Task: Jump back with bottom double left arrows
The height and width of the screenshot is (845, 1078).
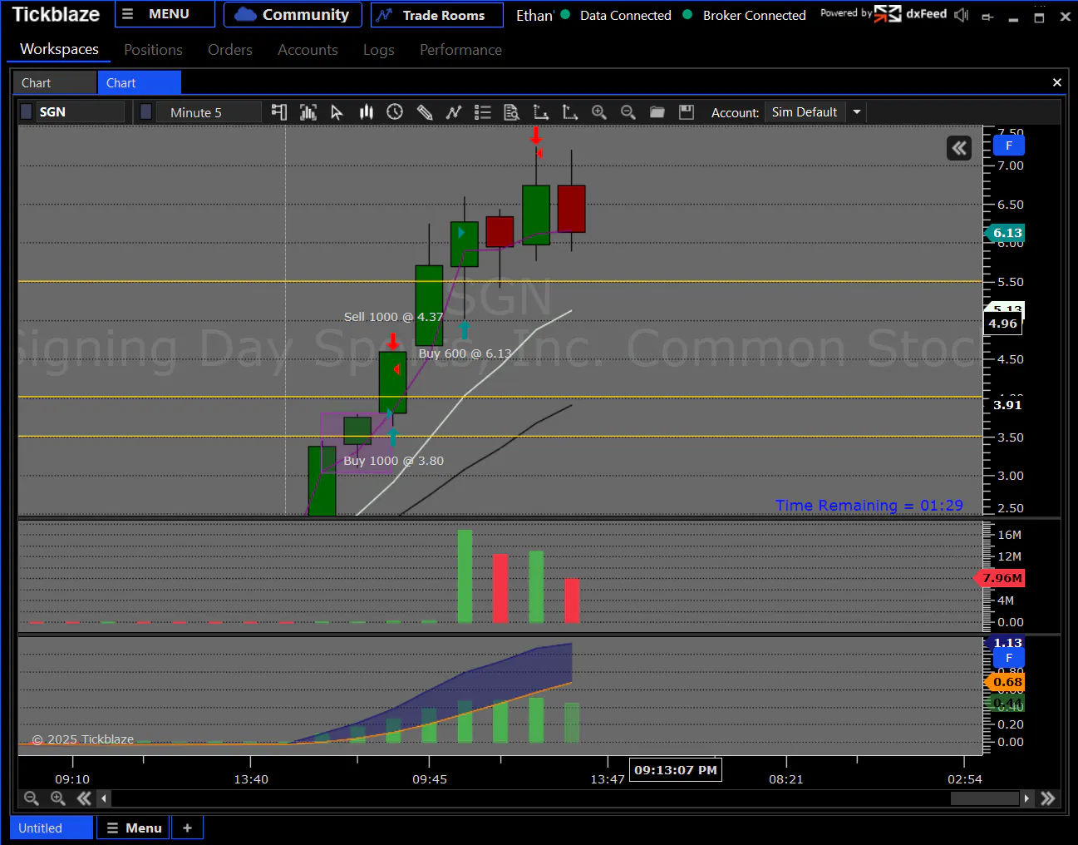Action: click(84, 798)
